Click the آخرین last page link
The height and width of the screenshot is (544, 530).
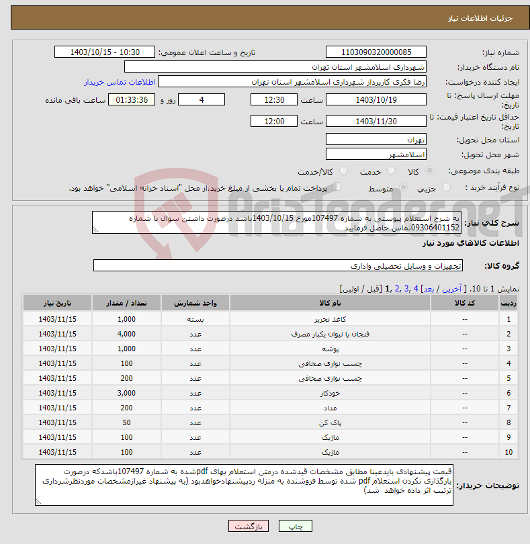pyautogui.click(x=451, y=289)
